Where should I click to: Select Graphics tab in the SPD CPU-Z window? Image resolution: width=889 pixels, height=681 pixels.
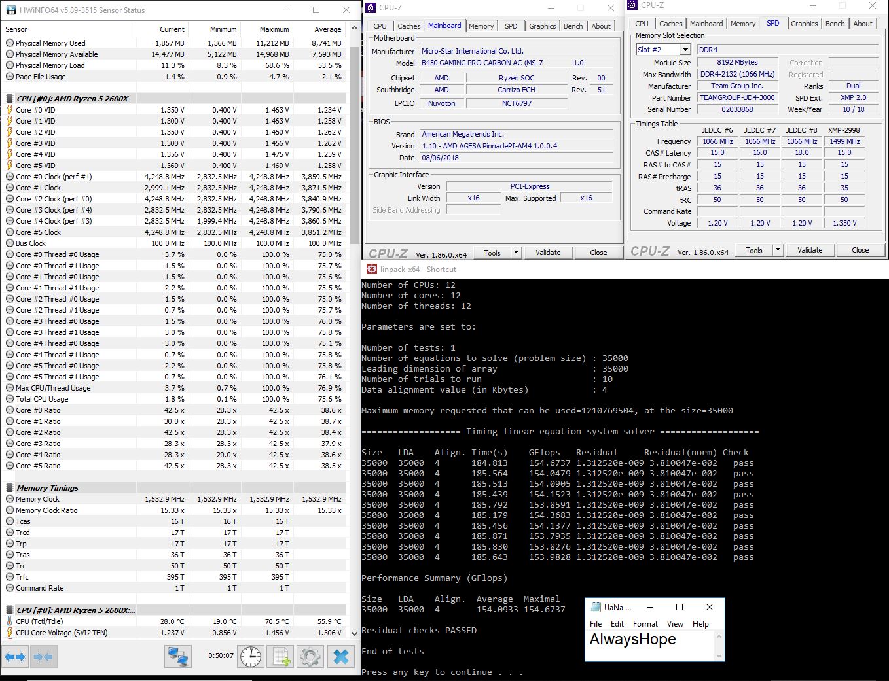pos(804,24)
